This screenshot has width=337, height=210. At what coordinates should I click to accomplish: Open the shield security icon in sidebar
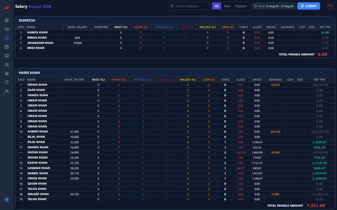[x=7, y=82]
